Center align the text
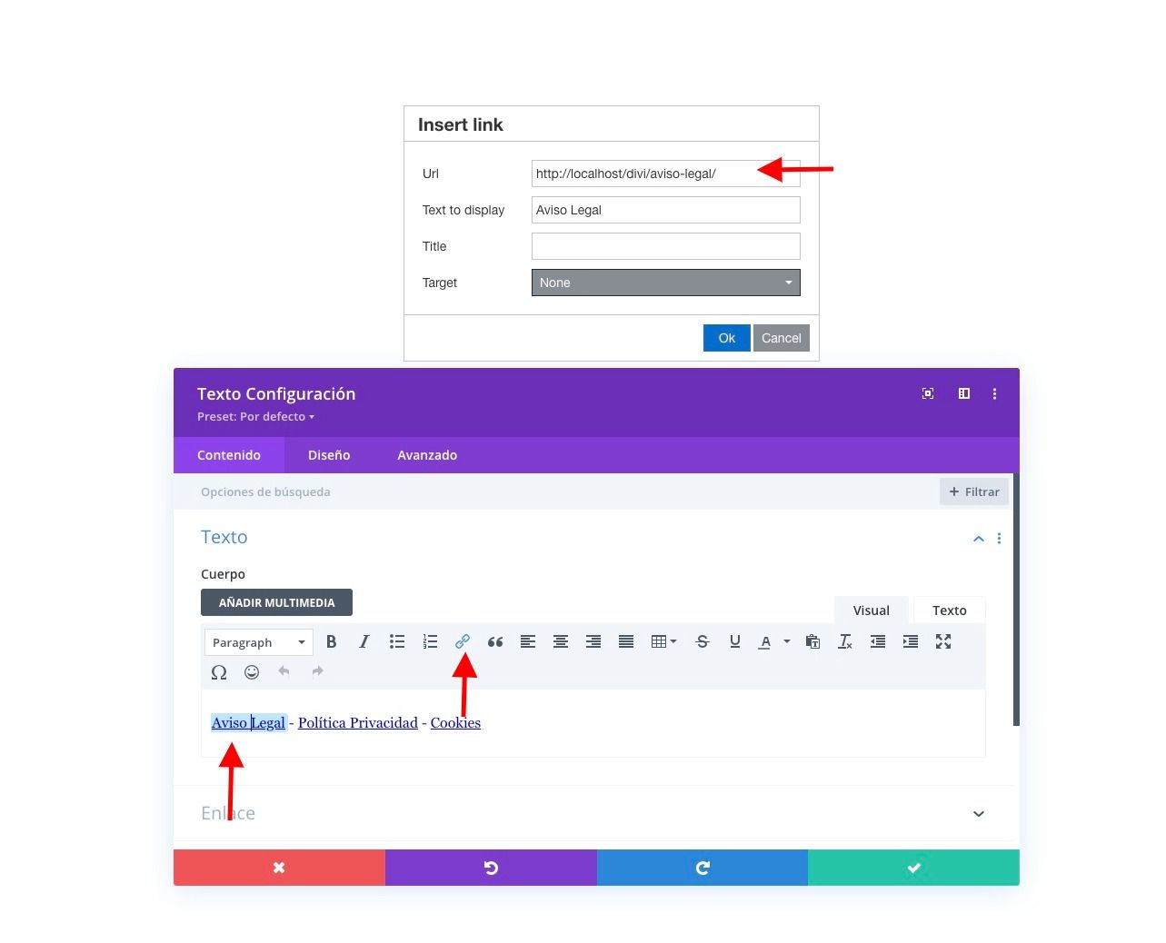This screenshot has height=943, width=1166. pyautogui.click(x=561, y=641)
